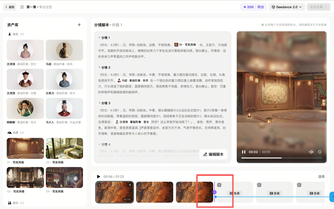Image resolution: width=334 pixels, height=209 pixels.
Task: Click 选择 in the timeline panel
Action: [321, 177]
